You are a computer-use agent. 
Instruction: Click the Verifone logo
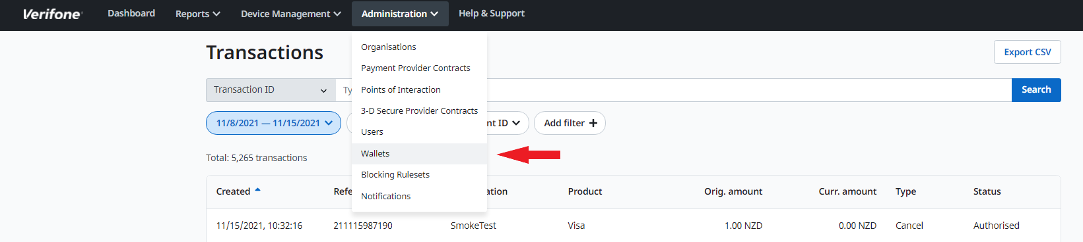(52, 14)
